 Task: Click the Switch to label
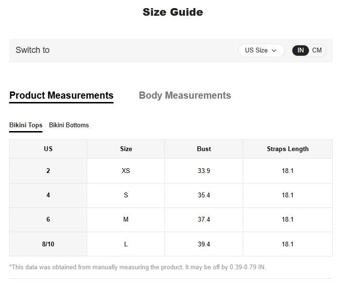[32, 50]
